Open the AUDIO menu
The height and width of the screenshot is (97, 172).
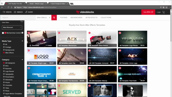click(x=29, y=12)
